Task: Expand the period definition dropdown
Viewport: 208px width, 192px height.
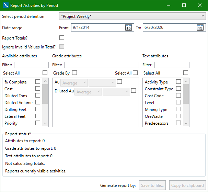Action: [x=132, y=16]
